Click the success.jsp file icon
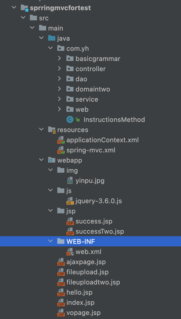This screenshot has height=319, width=181. (70, 221)
